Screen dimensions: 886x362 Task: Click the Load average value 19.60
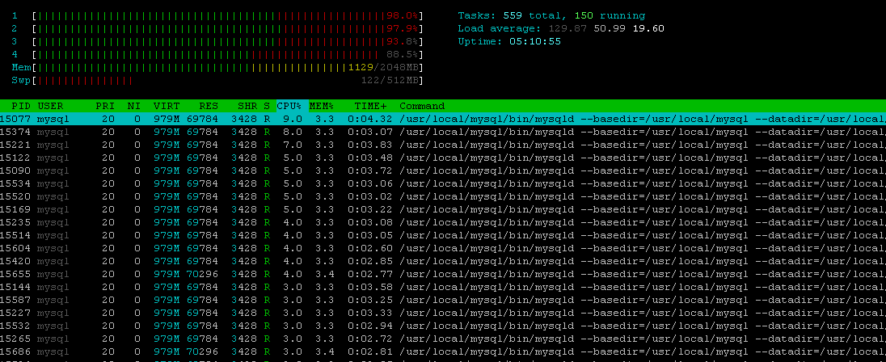648,29
